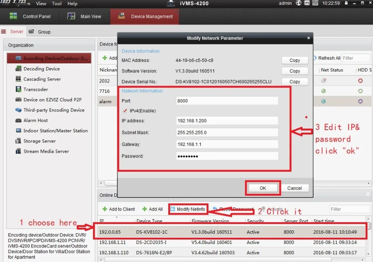
Task: Toggle the IPv4(Enable) checkbox
Action: [x=125, y=111]
